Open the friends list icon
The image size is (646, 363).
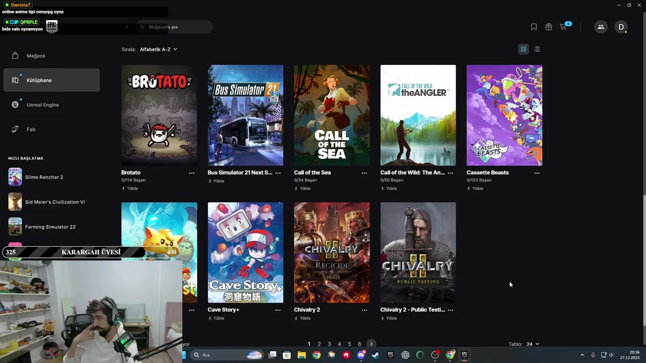coord(601,27)
